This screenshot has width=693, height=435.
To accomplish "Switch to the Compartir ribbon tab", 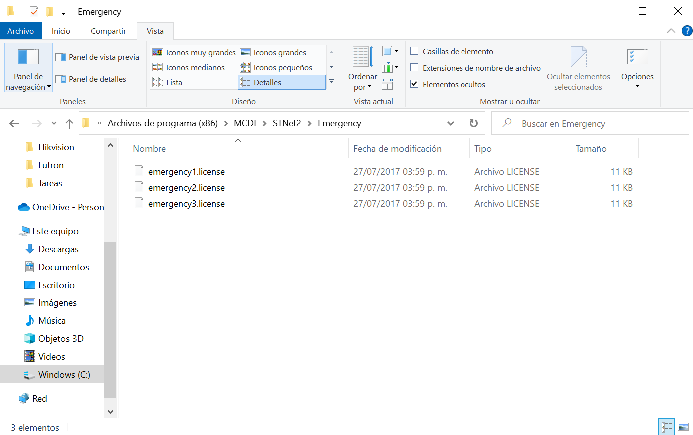I will click(x=108, y=31).
